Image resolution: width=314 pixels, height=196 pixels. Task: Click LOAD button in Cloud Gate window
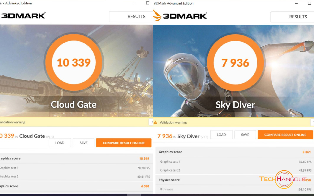pos(60,143)
